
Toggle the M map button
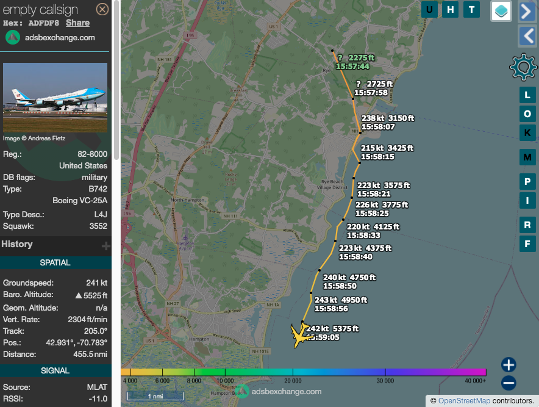[527, 157]
